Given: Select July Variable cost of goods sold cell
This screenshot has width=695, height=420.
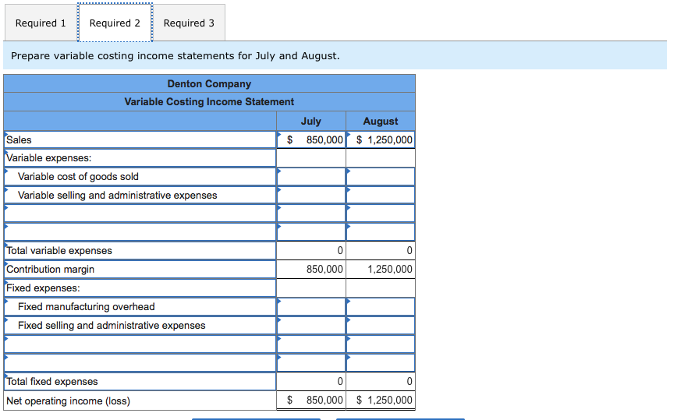Looking at the screenshot, I should [x=311, y=177].
